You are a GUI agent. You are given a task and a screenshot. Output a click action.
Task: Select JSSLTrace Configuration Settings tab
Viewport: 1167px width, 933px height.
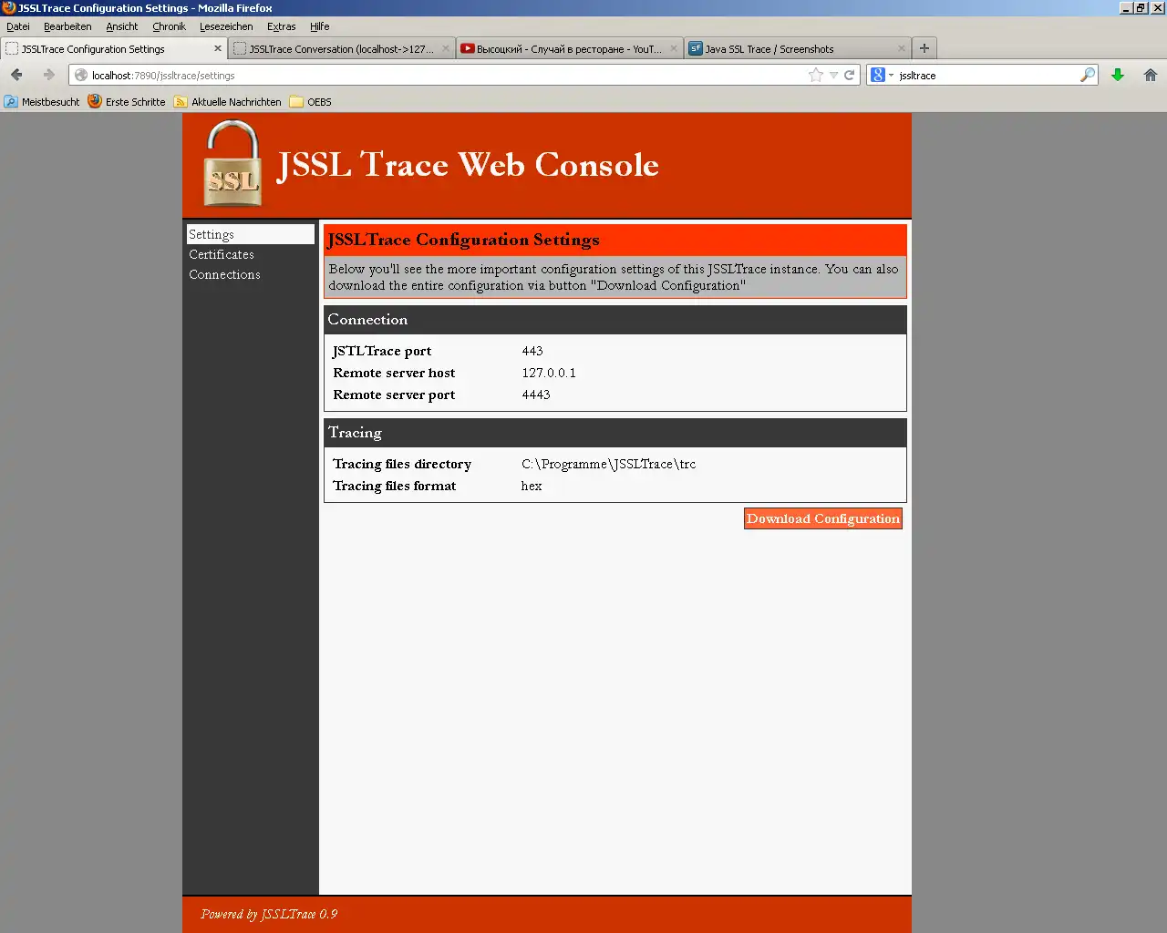point(113,48)
